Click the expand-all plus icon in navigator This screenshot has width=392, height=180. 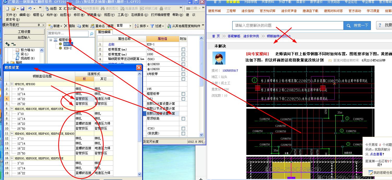(8, 44)
